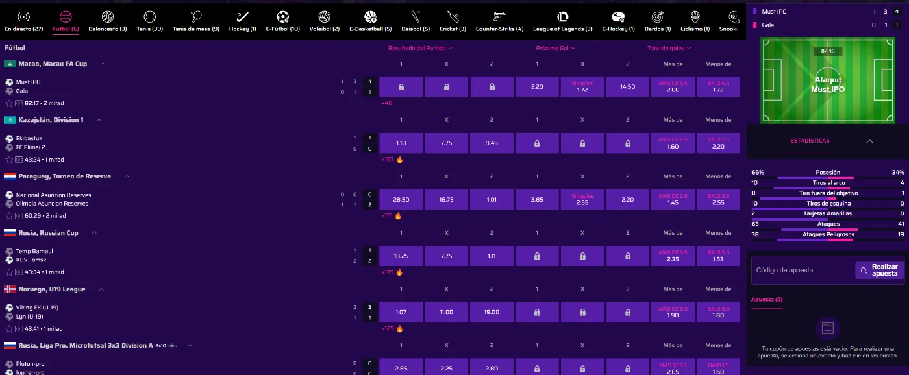This screenshot has height=375, width=909.
Task: Open +125 more markets for Viking FK
Action: coord(388,329)
